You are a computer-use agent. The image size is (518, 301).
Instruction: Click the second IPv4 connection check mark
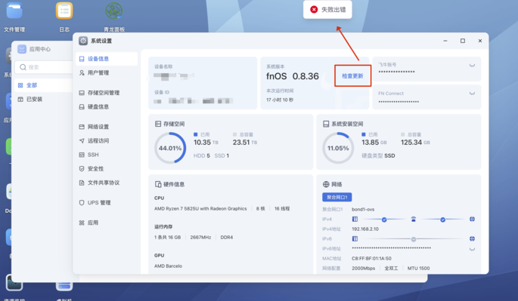pyautogui.click(x=442, y=220)
